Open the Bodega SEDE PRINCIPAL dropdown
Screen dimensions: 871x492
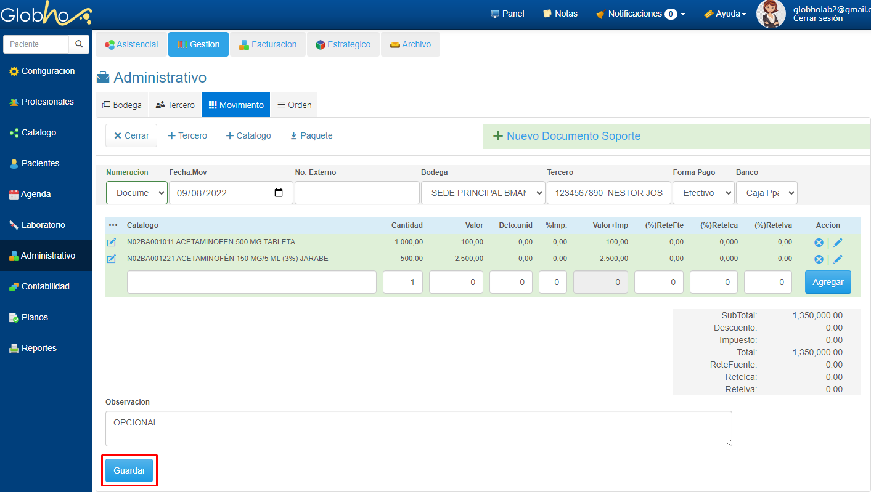tap(483, 193)
